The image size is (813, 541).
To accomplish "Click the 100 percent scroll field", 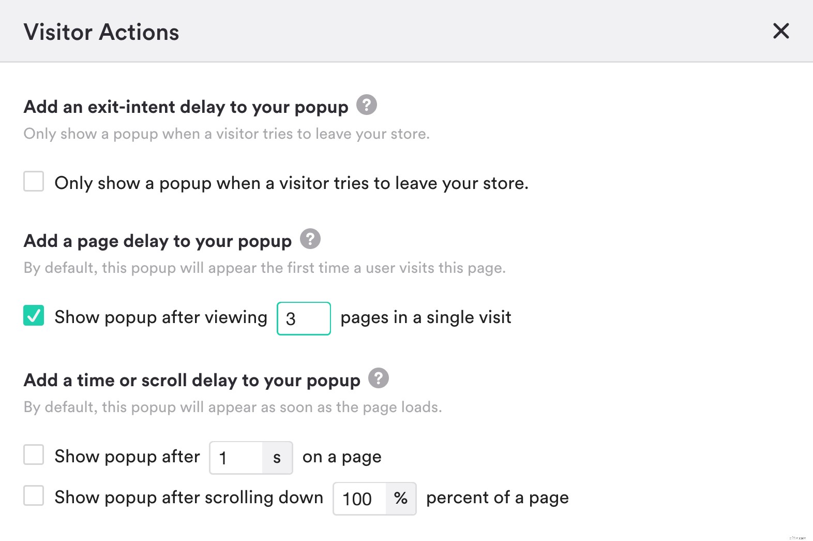I will click(359, 499).
